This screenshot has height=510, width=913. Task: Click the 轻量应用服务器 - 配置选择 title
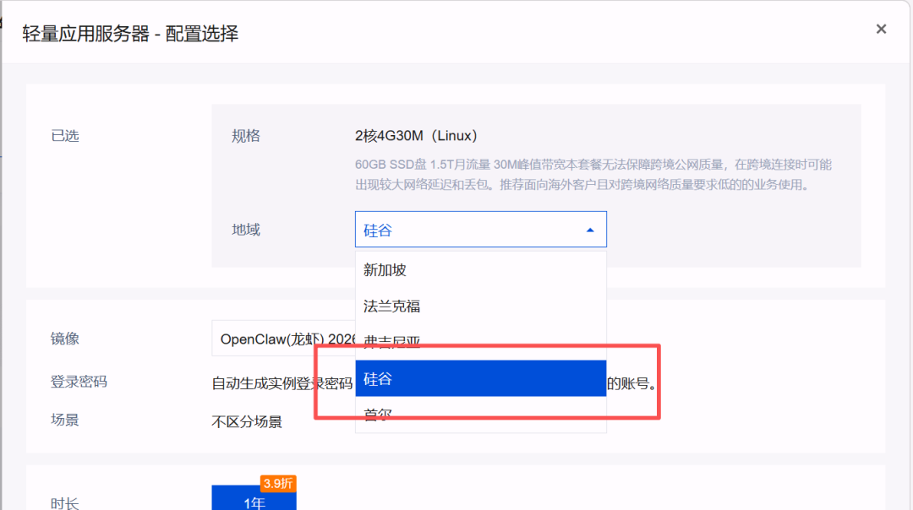(130, 34)
